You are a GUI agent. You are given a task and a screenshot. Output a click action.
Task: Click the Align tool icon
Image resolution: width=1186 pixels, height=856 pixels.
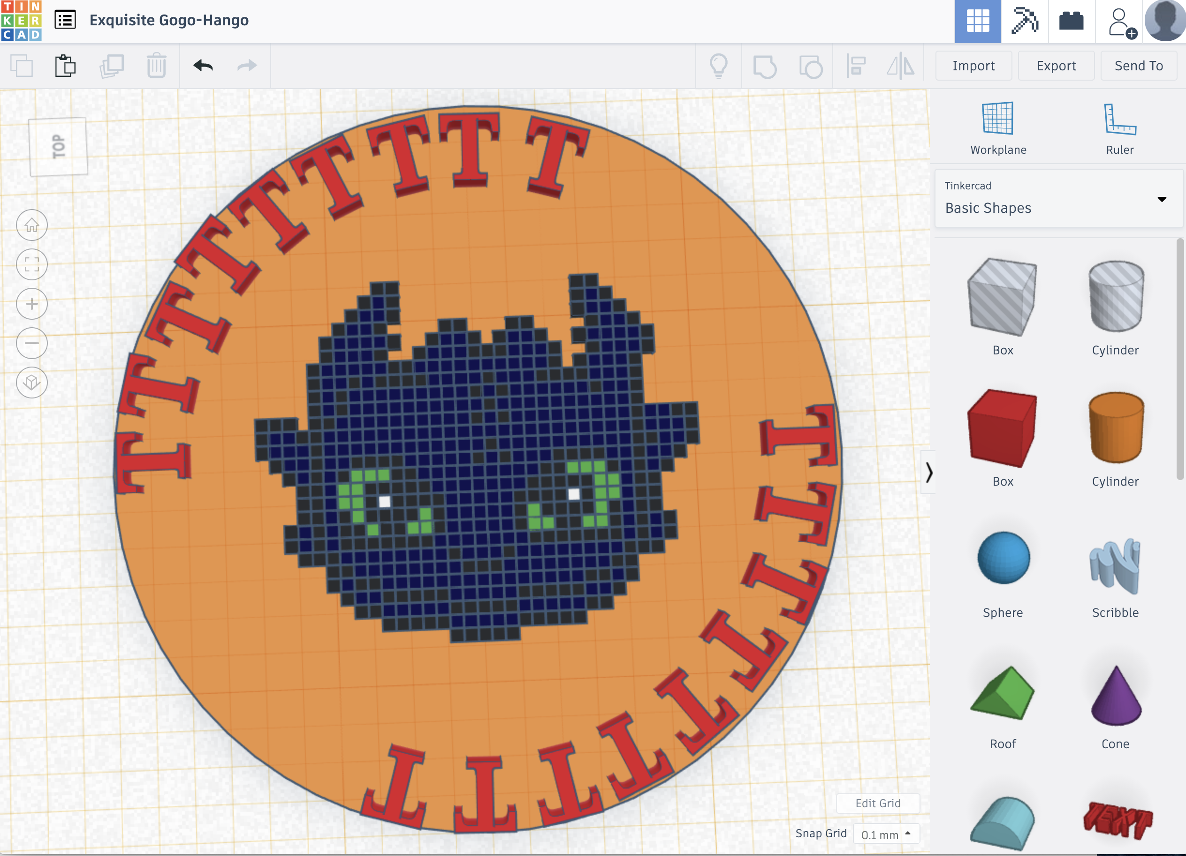[856, 67]
